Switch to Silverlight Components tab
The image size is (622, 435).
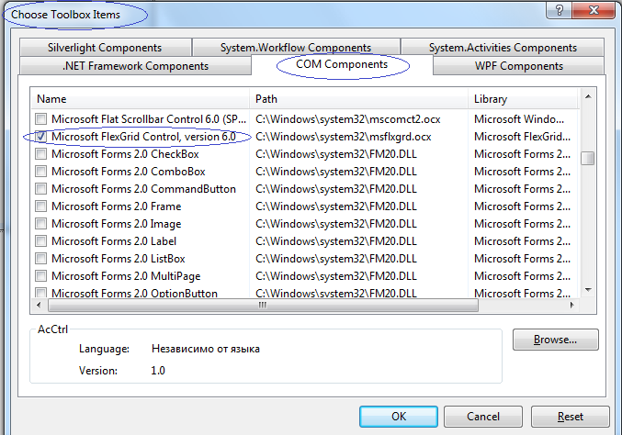point(105,48)
